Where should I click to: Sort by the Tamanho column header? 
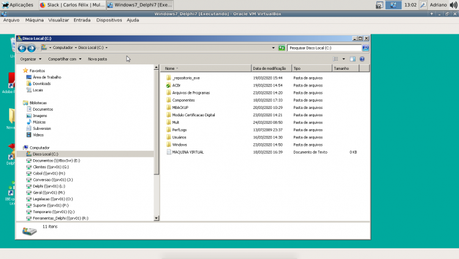pos(345,68)
